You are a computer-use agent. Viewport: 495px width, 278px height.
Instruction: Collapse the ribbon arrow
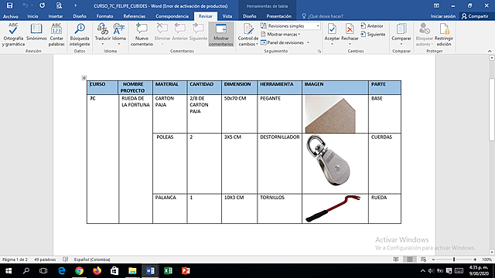pyautogui.click(x=490, y=51)
